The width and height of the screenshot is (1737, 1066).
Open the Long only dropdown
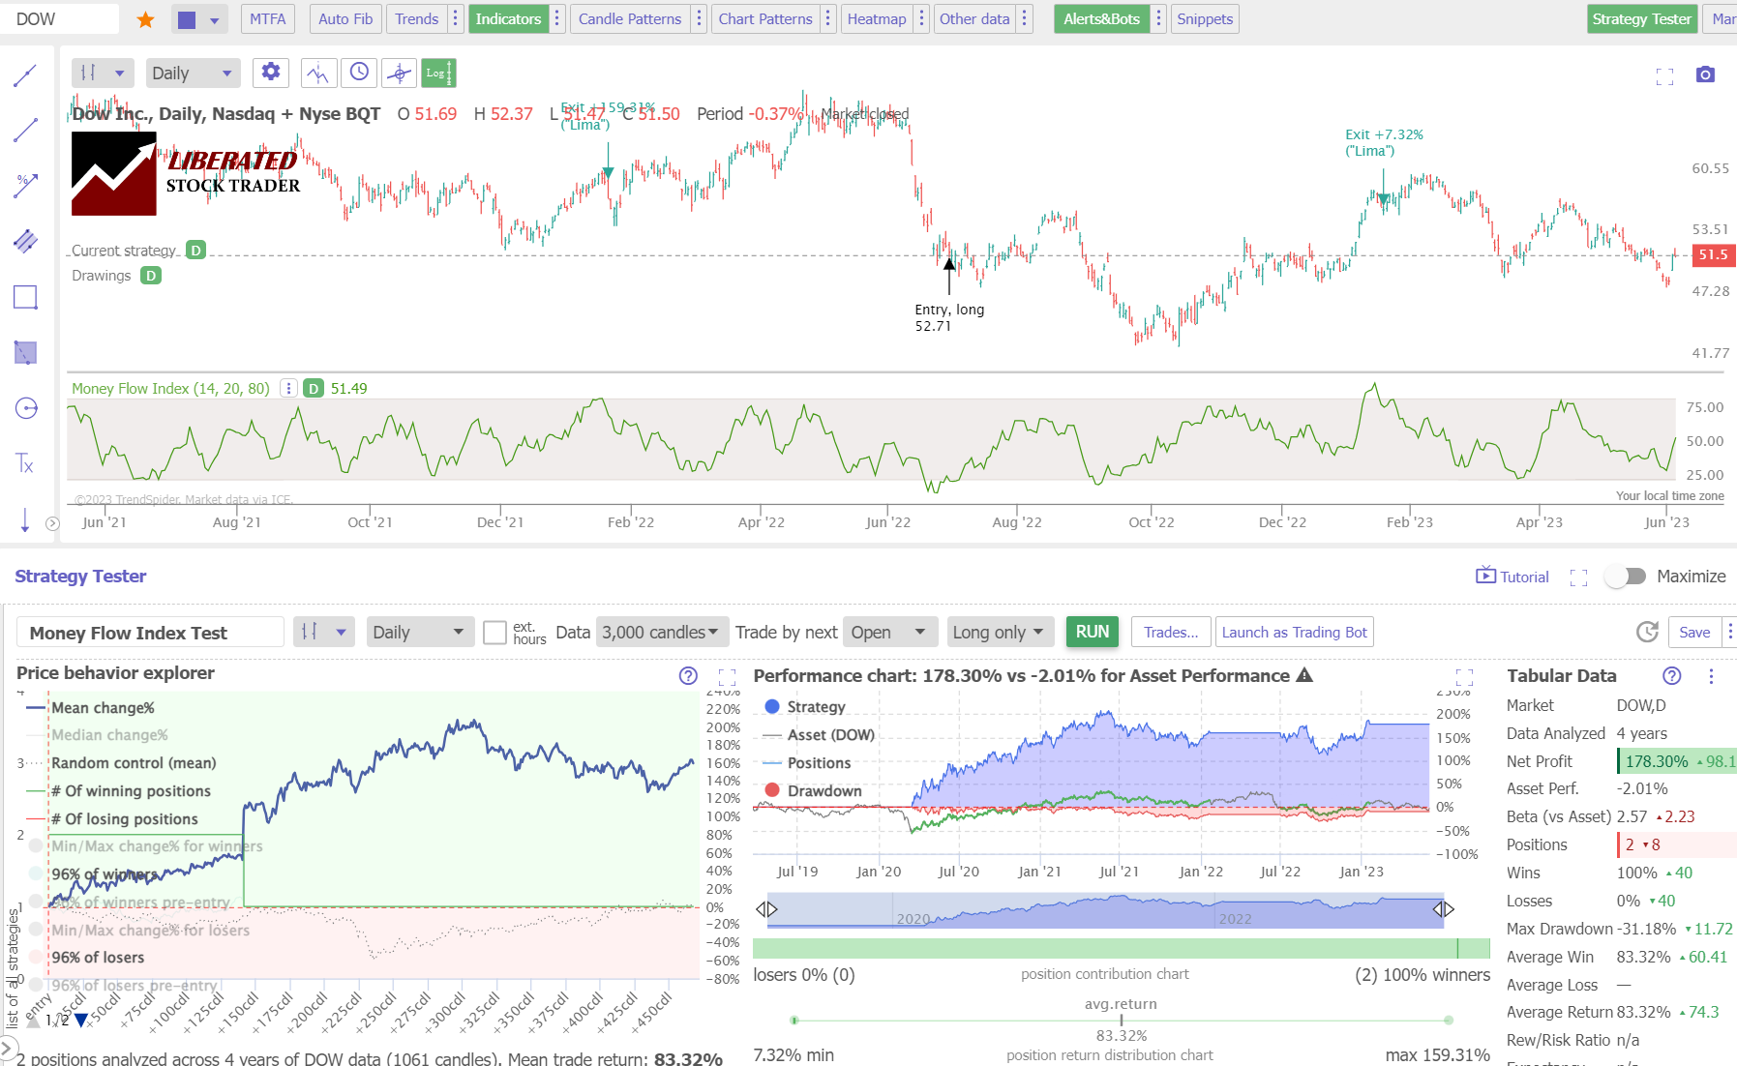[x=999, y=632]
